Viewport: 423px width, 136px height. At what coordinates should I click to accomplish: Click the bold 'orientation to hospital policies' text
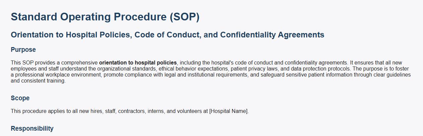138,63
